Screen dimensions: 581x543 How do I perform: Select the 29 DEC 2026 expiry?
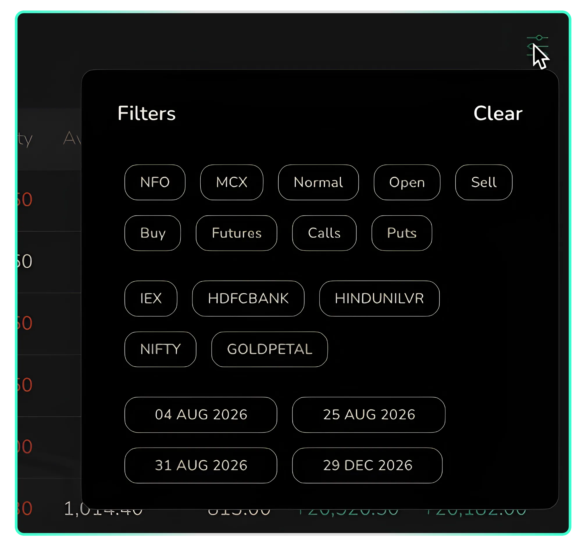367,465
